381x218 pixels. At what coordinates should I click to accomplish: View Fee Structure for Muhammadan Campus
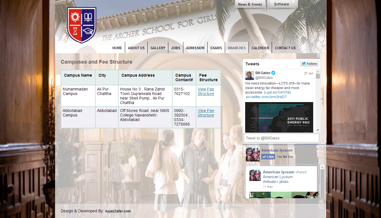pos(206,91)
